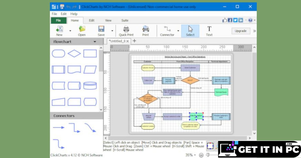Click the Quick Print toolbar icon

coord(126,31)
